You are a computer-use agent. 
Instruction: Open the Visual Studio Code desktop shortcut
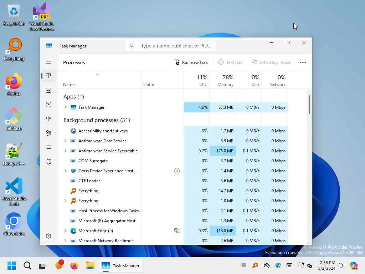14,192
